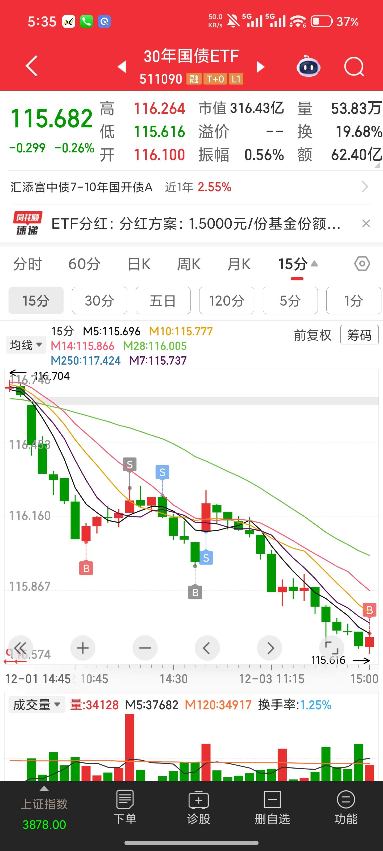Tap the battery 37% status indicator
Viewport: 383px width, 851px height.
point(334,22)
